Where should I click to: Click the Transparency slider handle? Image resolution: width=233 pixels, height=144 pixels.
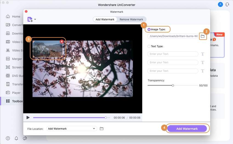173,86
